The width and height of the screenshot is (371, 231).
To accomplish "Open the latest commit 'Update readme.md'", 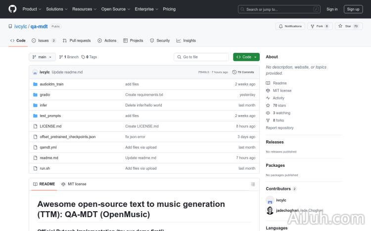I will (x=67, y=72).
